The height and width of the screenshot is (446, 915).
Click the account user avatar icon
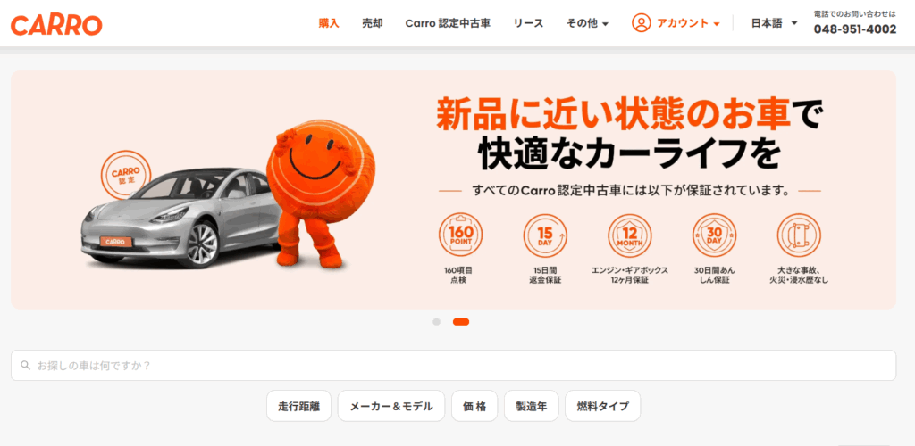(x=641, y=23)
